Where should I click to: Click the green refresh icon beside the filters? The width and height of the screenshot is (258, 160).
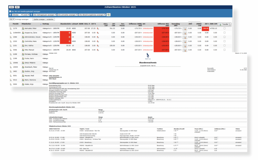click(x=108, y=15)
